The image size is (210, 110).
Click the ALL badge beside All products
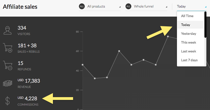(x=82, y=6)
